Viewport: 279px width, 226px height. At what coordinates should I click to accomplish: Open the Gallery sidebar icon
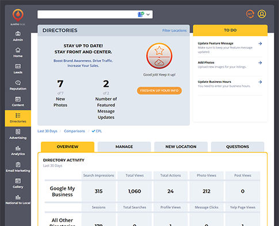18,181
